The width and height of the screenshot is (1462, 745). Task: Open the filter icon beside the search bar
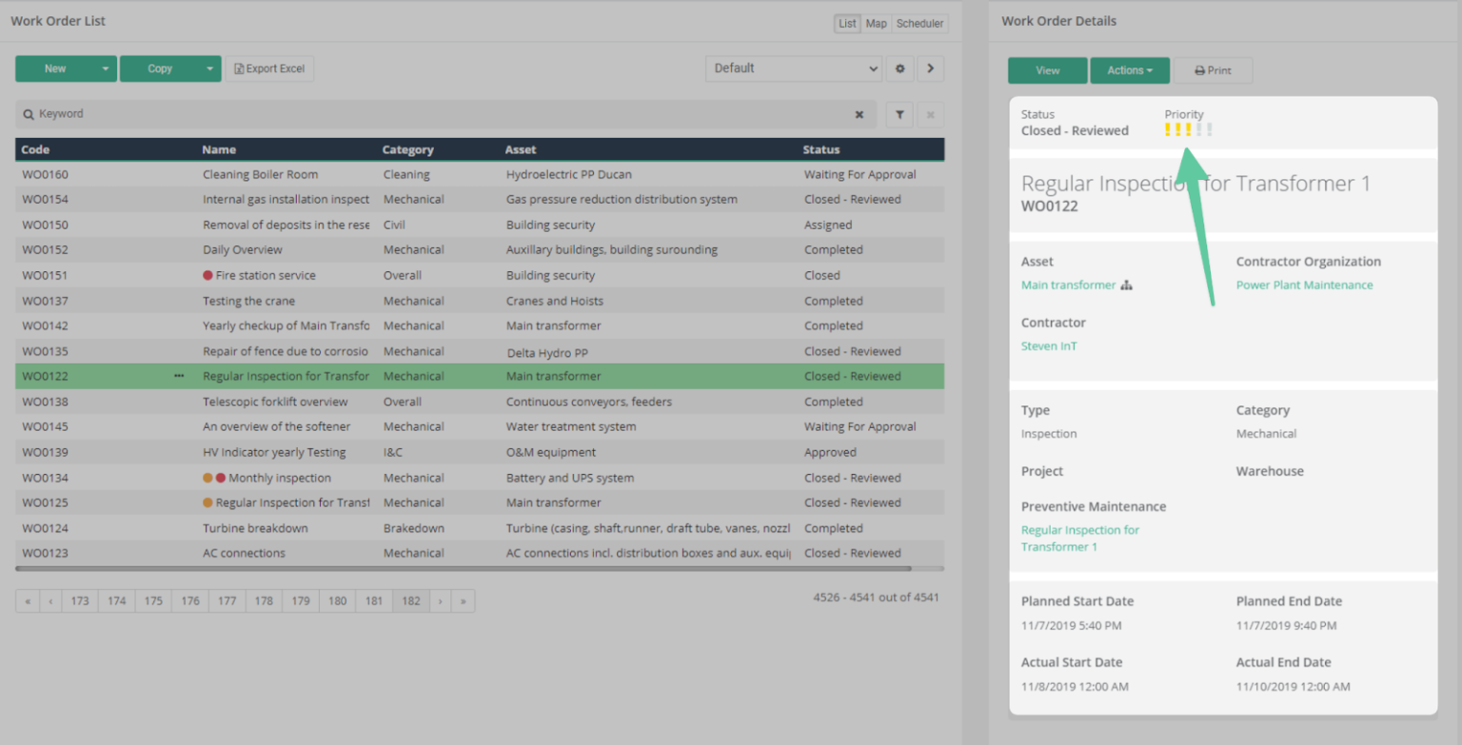[899, 114]
